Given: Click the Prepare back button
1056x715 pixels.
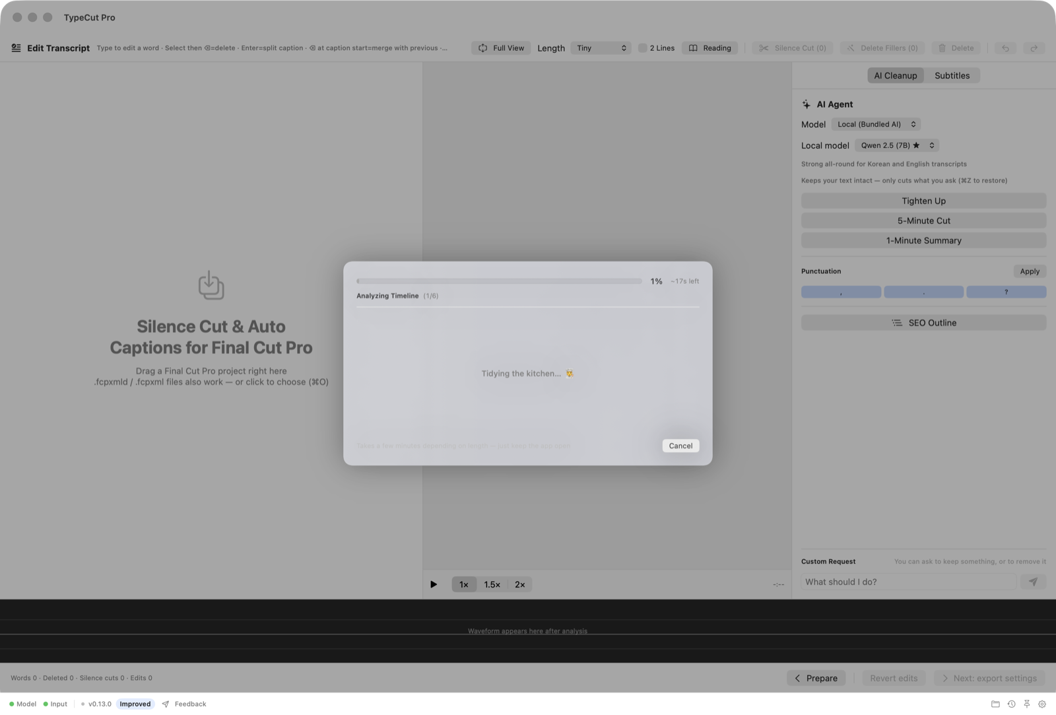Looking at the screenshot, I should click(816, 678).
